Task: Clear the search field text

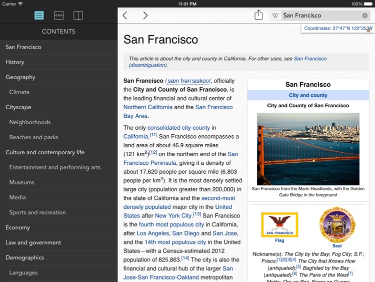Action: click(365, 16)
